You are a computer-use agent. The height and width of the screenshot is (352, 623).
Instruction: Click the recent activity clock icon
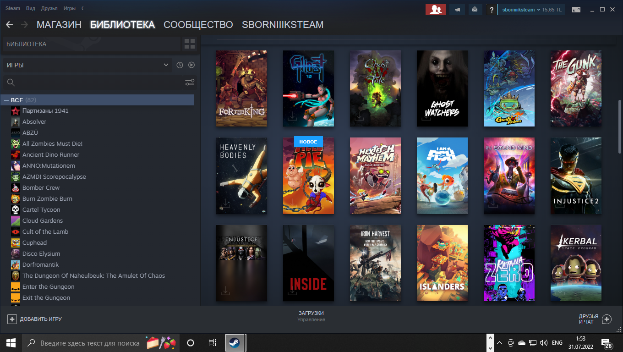point(180,65)
